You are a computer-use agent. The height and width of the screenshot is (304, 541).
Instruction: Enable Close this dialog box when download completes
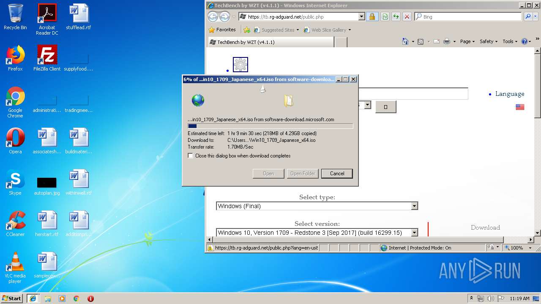(191, 156)
